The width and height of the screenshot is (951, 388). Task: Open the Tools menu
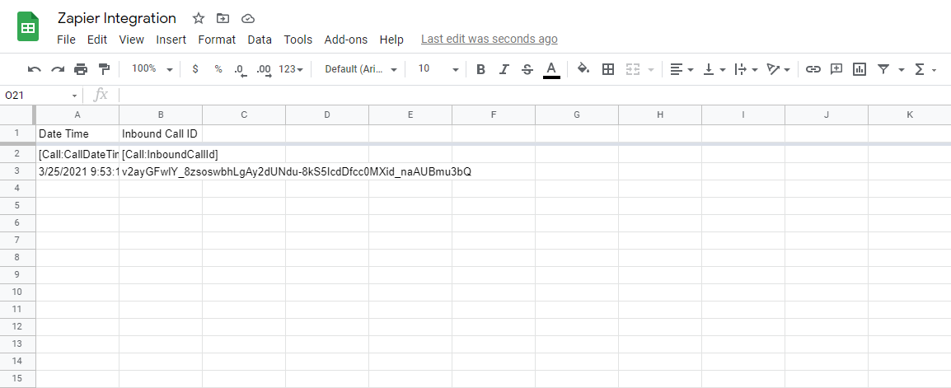(297, 40)
